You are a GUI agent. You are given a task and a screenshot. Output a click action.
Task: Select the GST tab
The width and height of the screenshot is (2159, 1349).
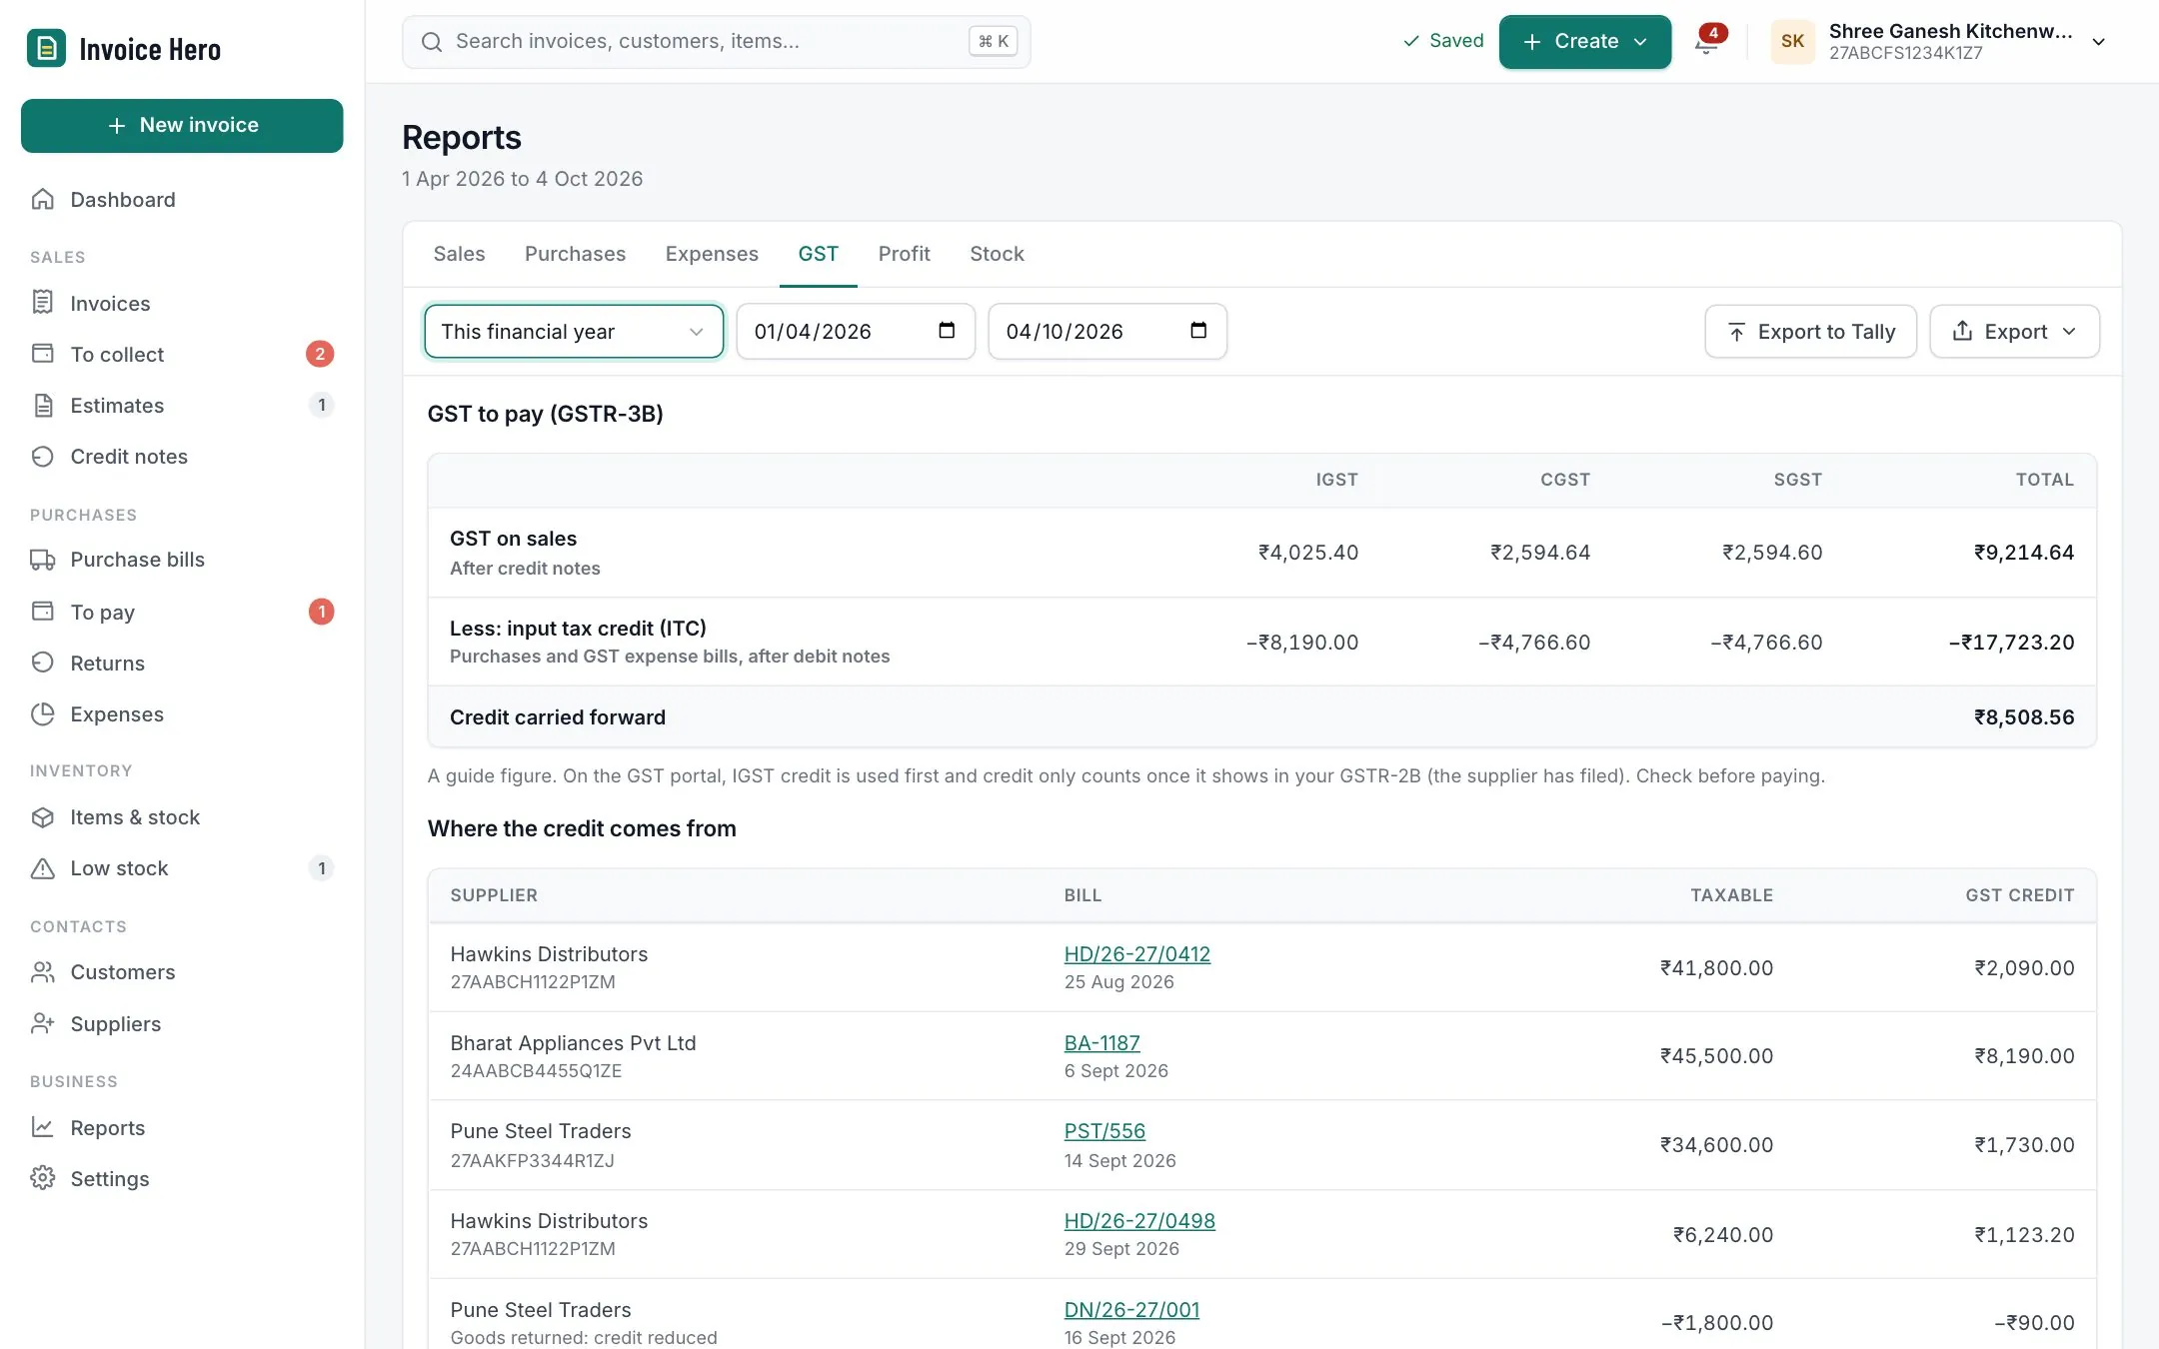[818, 254]
